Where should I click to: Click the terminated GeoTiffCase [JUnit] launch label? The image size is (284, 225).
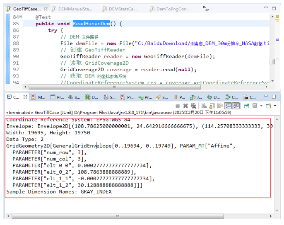(x=119, y=113)
